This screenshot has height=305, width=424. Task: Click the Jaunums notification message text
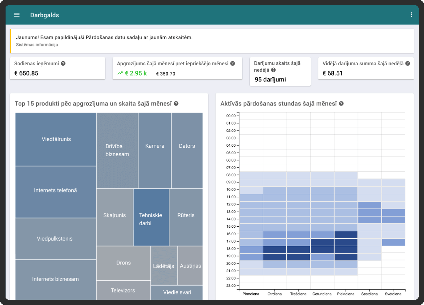tap(104, 37)
